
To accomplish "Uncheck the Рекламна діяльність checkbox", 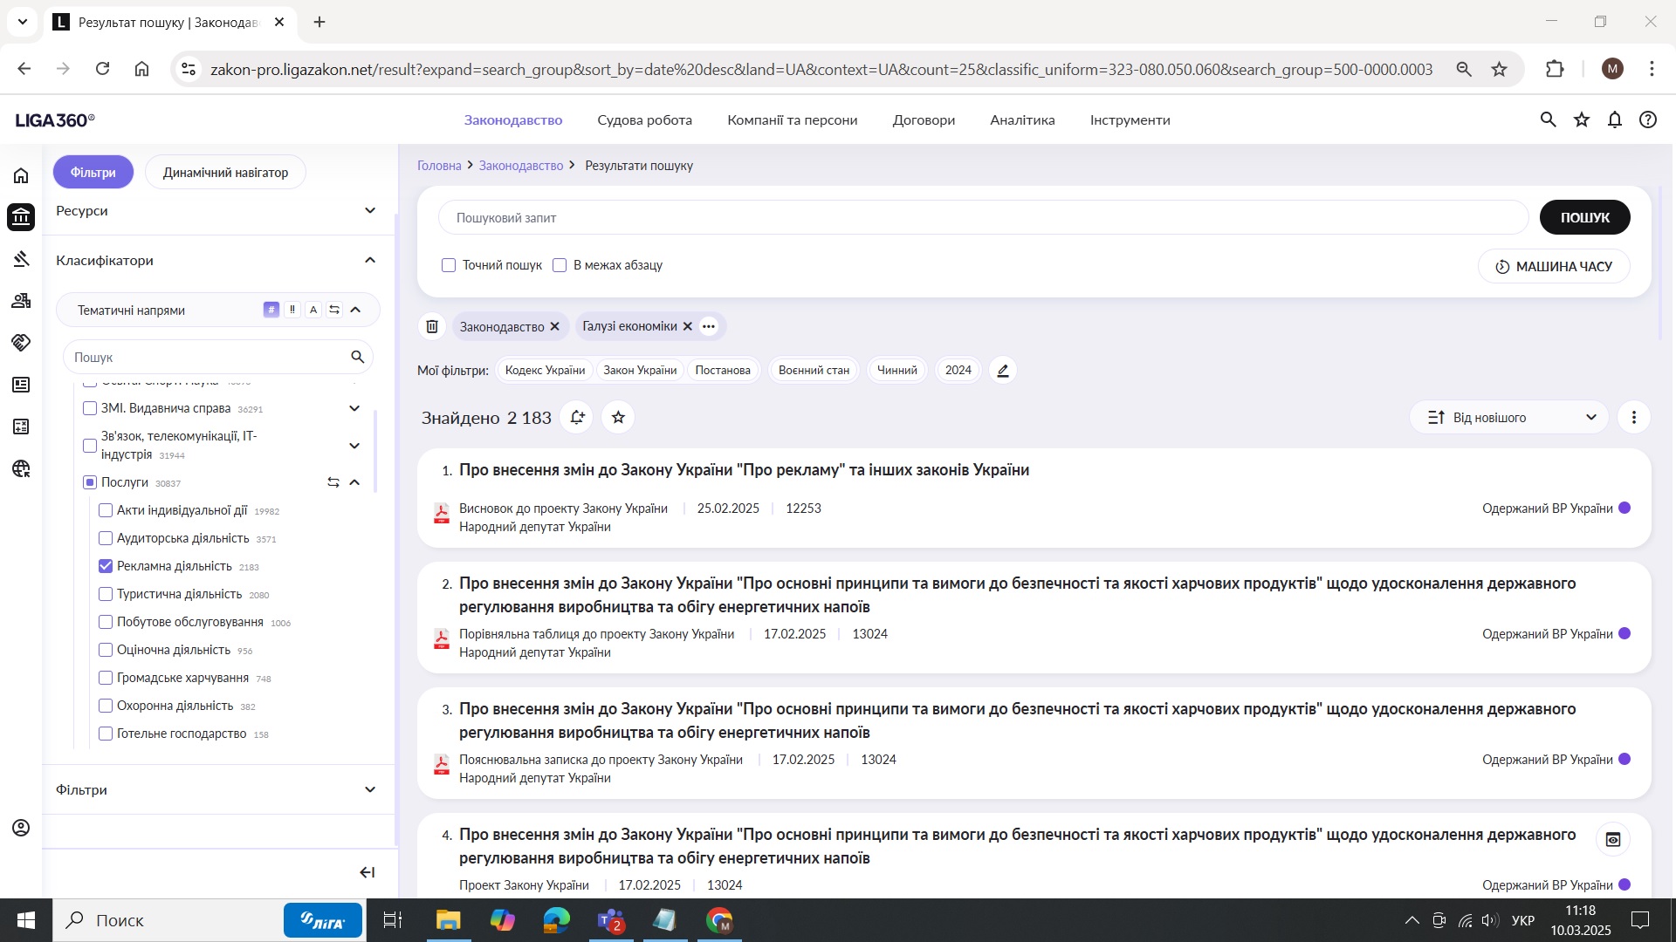I will [106, 566].
